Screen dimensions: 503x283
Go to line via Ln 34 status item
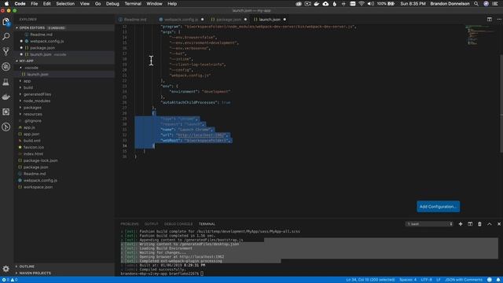coord(370,280)
